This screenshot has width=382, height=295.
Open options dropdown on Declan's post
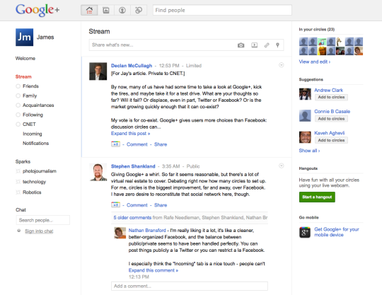coord(281,65)
